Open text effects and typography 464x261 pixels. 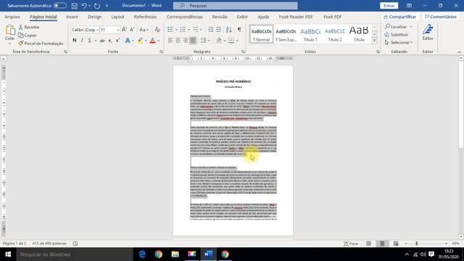click(128, 41)
